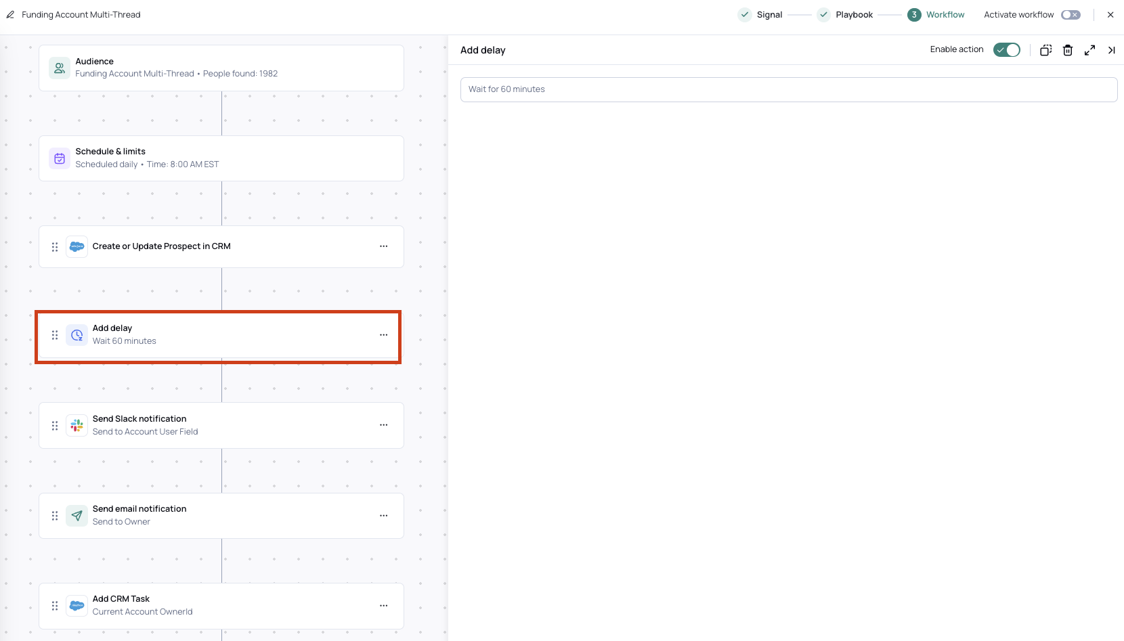This screenshot has height=641, width=1124.
Task: Click the paper plane icon on Send email notification
Action: pyautogui.click(x=77, y=516)
